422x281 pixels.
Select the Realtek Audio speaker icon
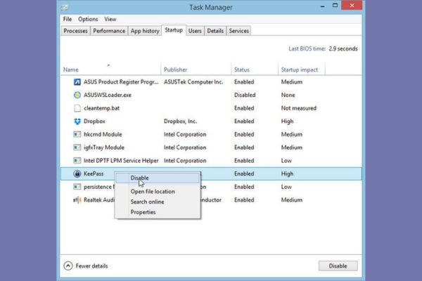pos(77,200)
